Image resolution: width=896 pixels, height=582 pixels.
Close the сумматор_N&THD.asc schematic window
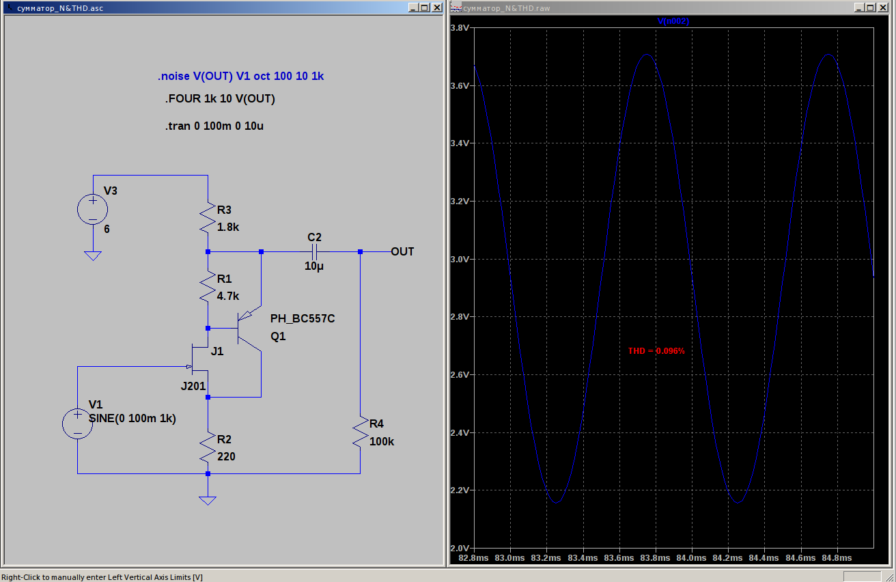pyautogui.click(x=436, y=8)
